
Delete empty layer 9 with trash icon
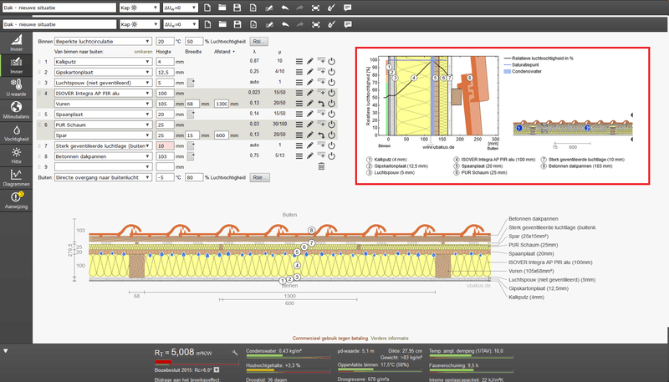coord(320,167)
